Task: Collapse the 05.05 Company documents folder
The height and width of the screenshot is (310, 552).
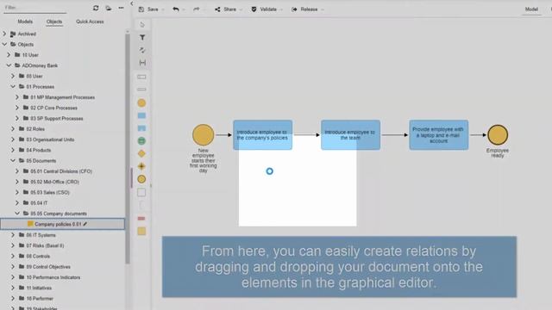Action: pyautogui.click(x=17, y=213)
